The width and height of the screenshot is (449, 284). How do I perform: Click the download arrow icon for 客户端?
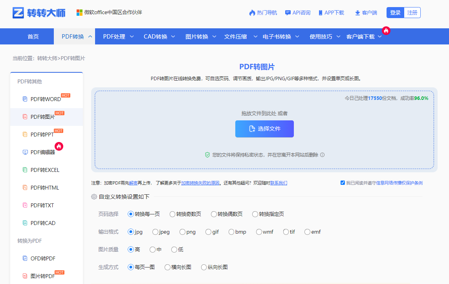(x=357, y=13)
